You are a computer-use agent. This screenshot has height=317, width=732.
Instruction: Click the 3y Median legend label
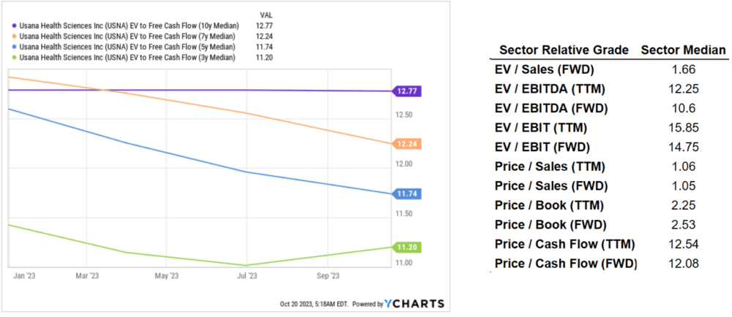point(127,57)
